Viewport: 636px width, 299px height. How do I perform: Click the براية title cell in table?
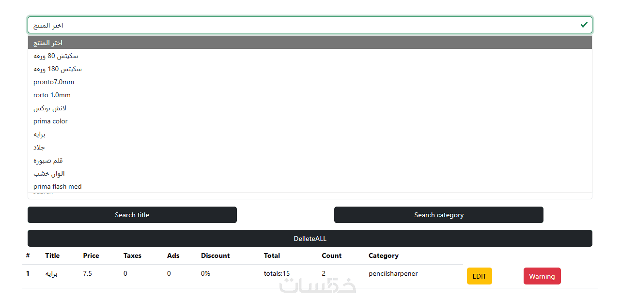51,273
